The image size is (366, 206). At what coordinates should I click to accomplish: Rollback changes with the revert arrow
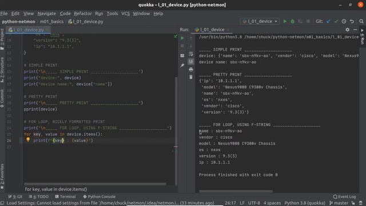(x=352, y=21)
